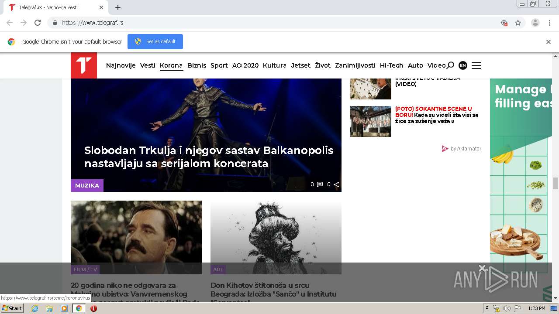Close the Any.Run overlay ad X
The image size is (559, 314).
(482, 268)
